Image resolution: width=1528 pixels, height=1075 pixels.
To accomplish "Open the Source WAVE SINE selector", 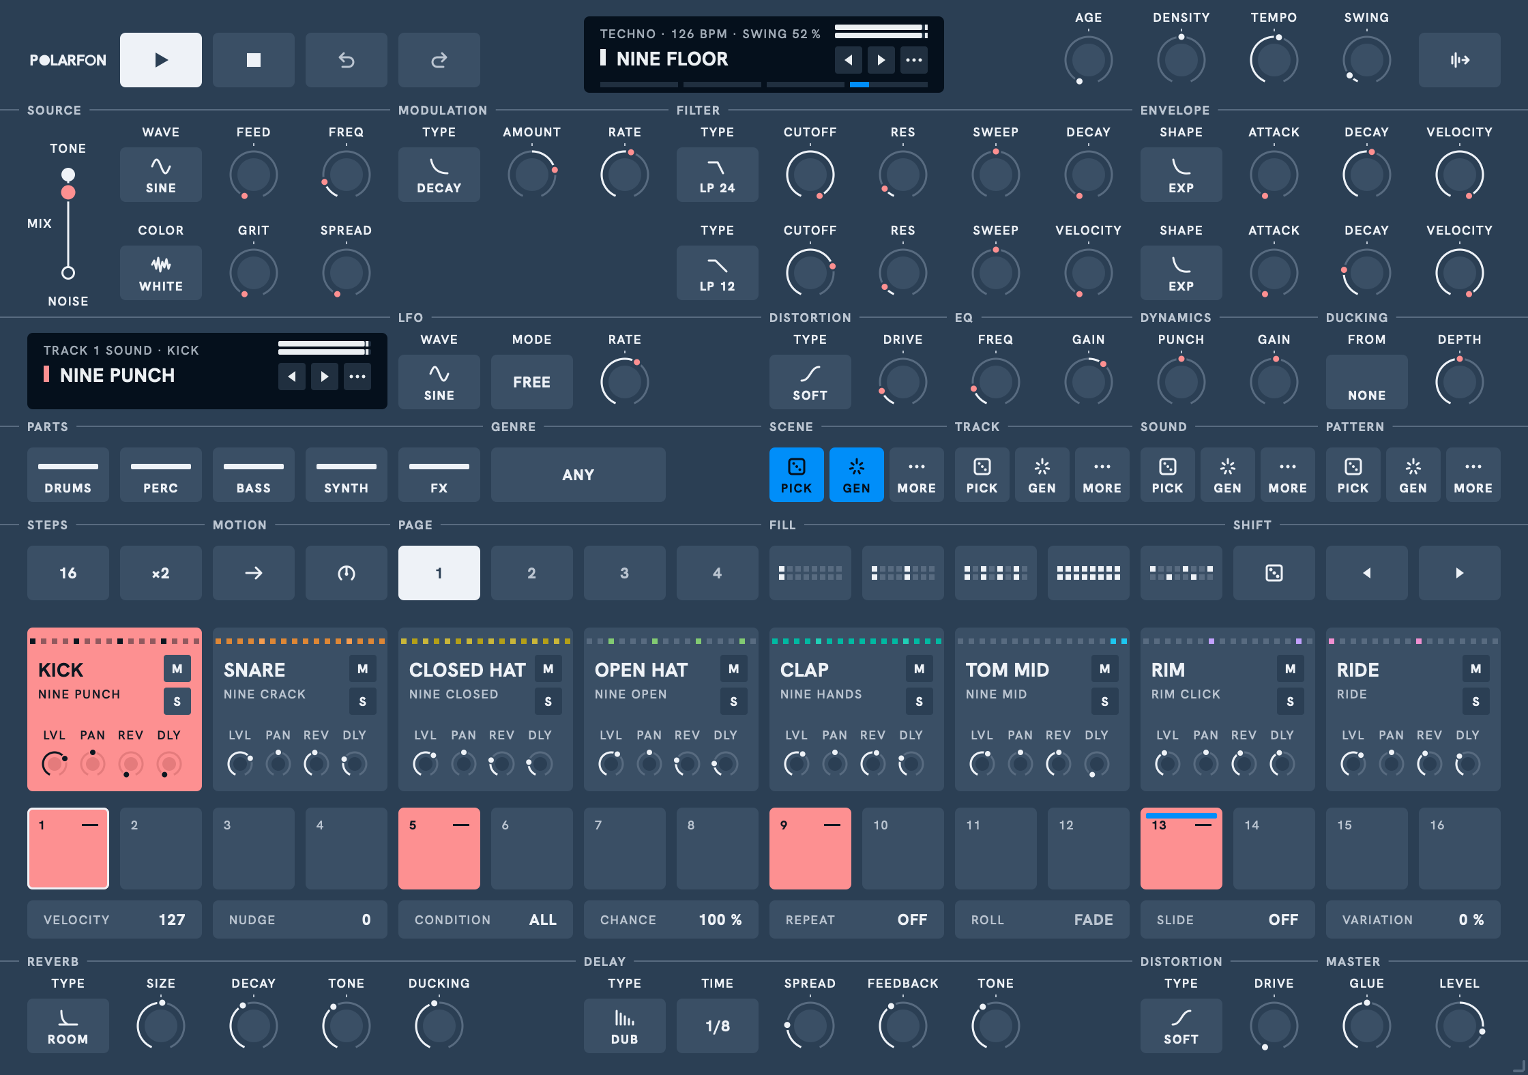I will [161, 175].
